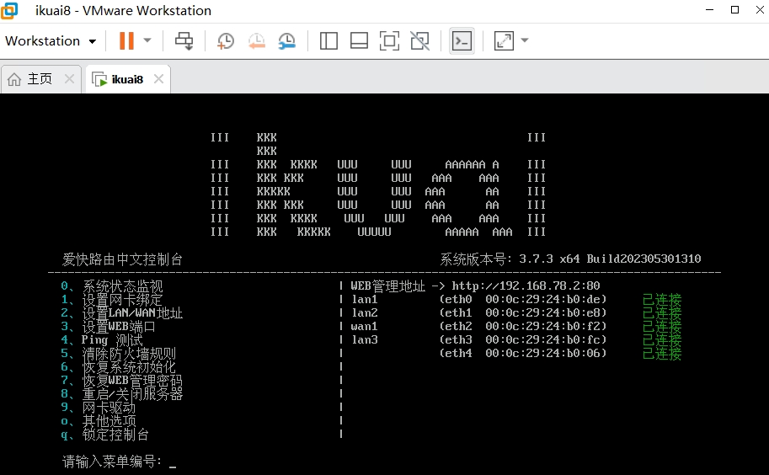Click the home icon on the 主页 tab
Screen dimensions: 769x475
point(14,79)
